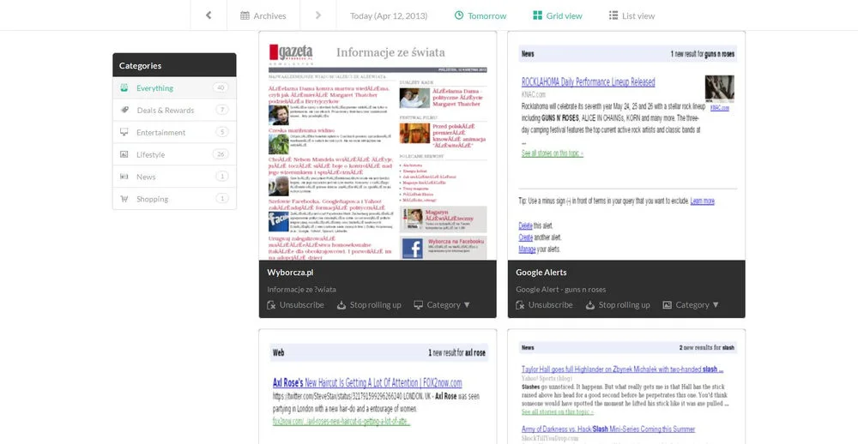Click the Category picture icon on Google Alerts card
This screenshot has height=444, width=858.
667,305
